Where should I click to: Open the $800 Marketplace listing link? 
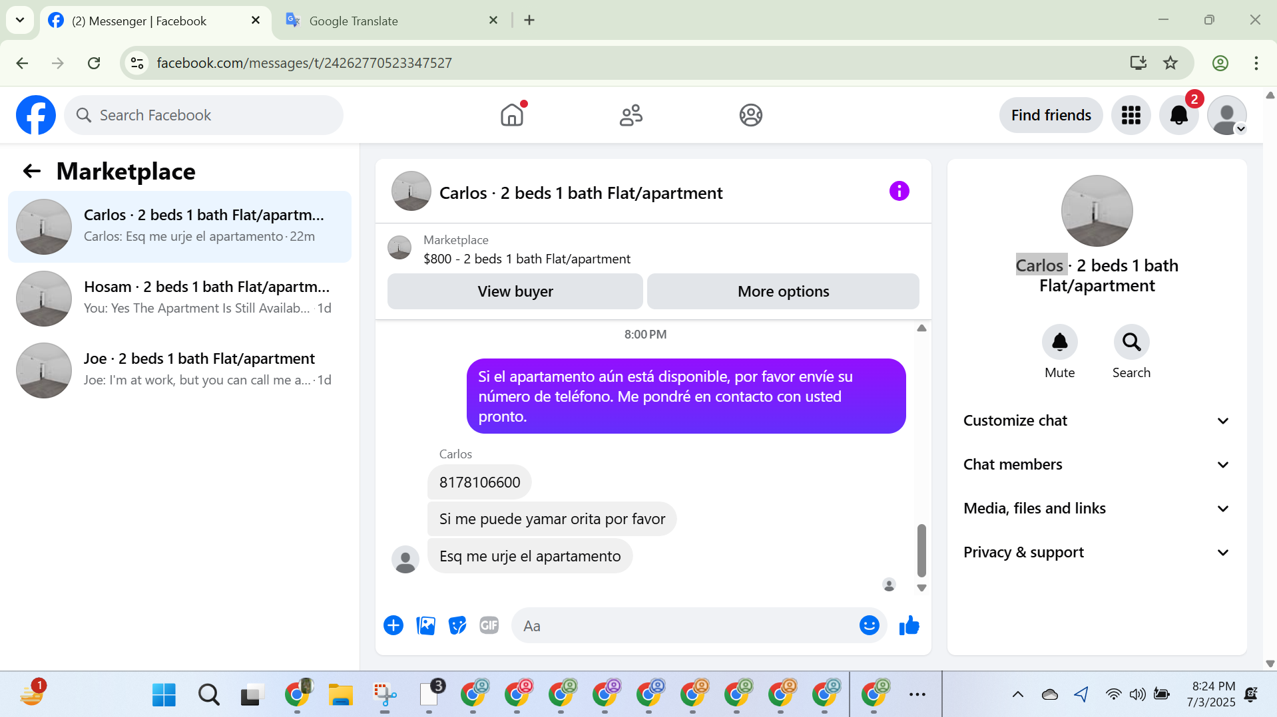click(527, 259)
